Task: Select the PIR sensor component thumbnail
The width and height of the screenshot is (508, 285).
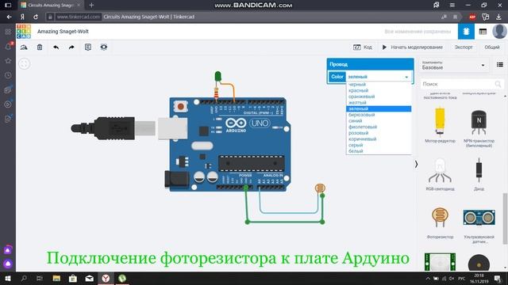Action: pos(440,262)
